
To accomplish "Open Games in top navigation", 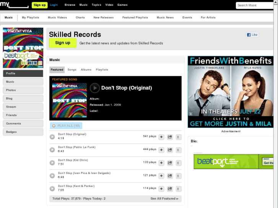I will click(x=122, y=5).
